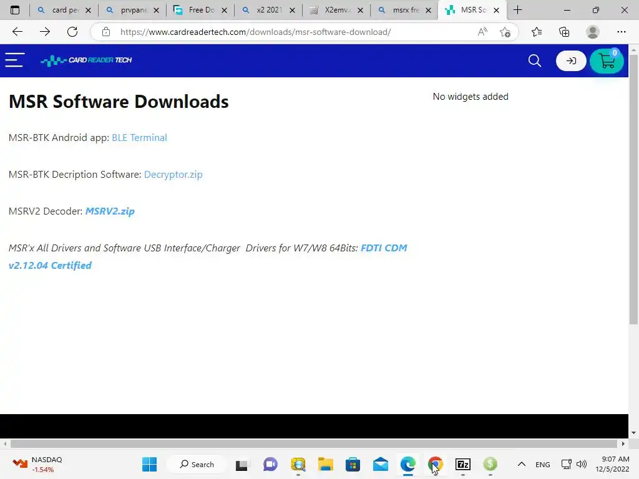Open a new browser tab
639x479 pixels.
tap(517, 10)
